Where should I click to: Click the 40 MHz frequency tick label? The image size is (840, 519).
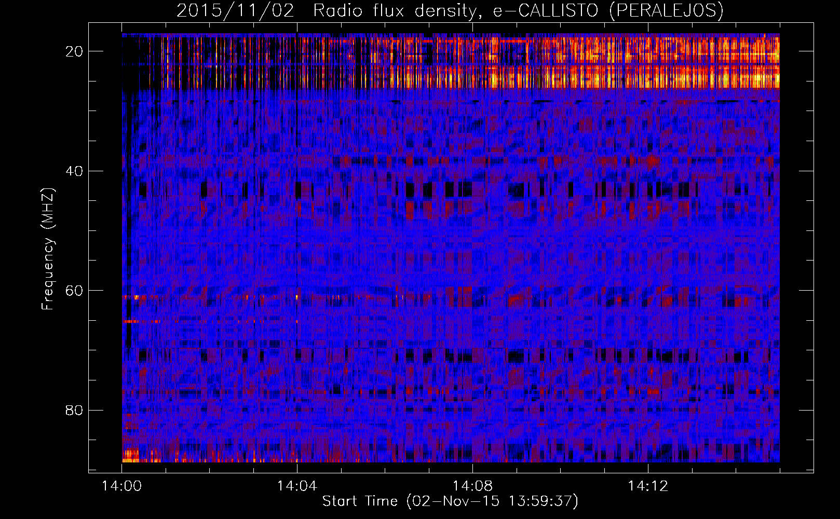pyautogui.click(x=75, y=171)
